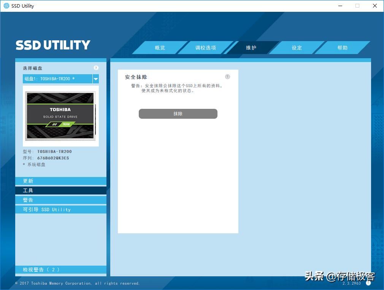Image resolution: width=384 pixels, height=290 pixels.
Task: Select the 维护 maintenance tab
Action: tap(251, 48)
